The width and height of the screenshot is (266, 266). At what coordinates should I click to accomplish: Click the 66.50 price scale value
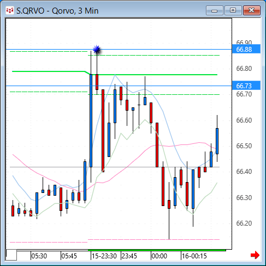pyautogui.click(x=244, y=146)
